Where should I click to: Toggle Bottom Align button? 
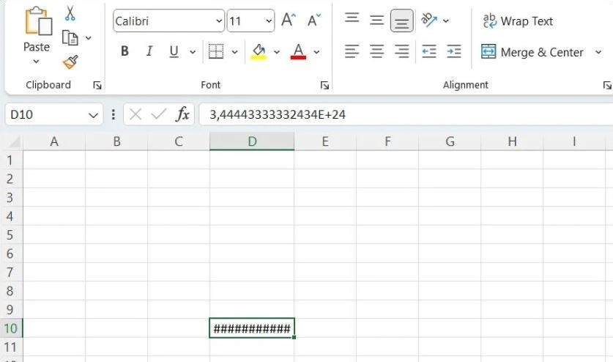[402, 21]
